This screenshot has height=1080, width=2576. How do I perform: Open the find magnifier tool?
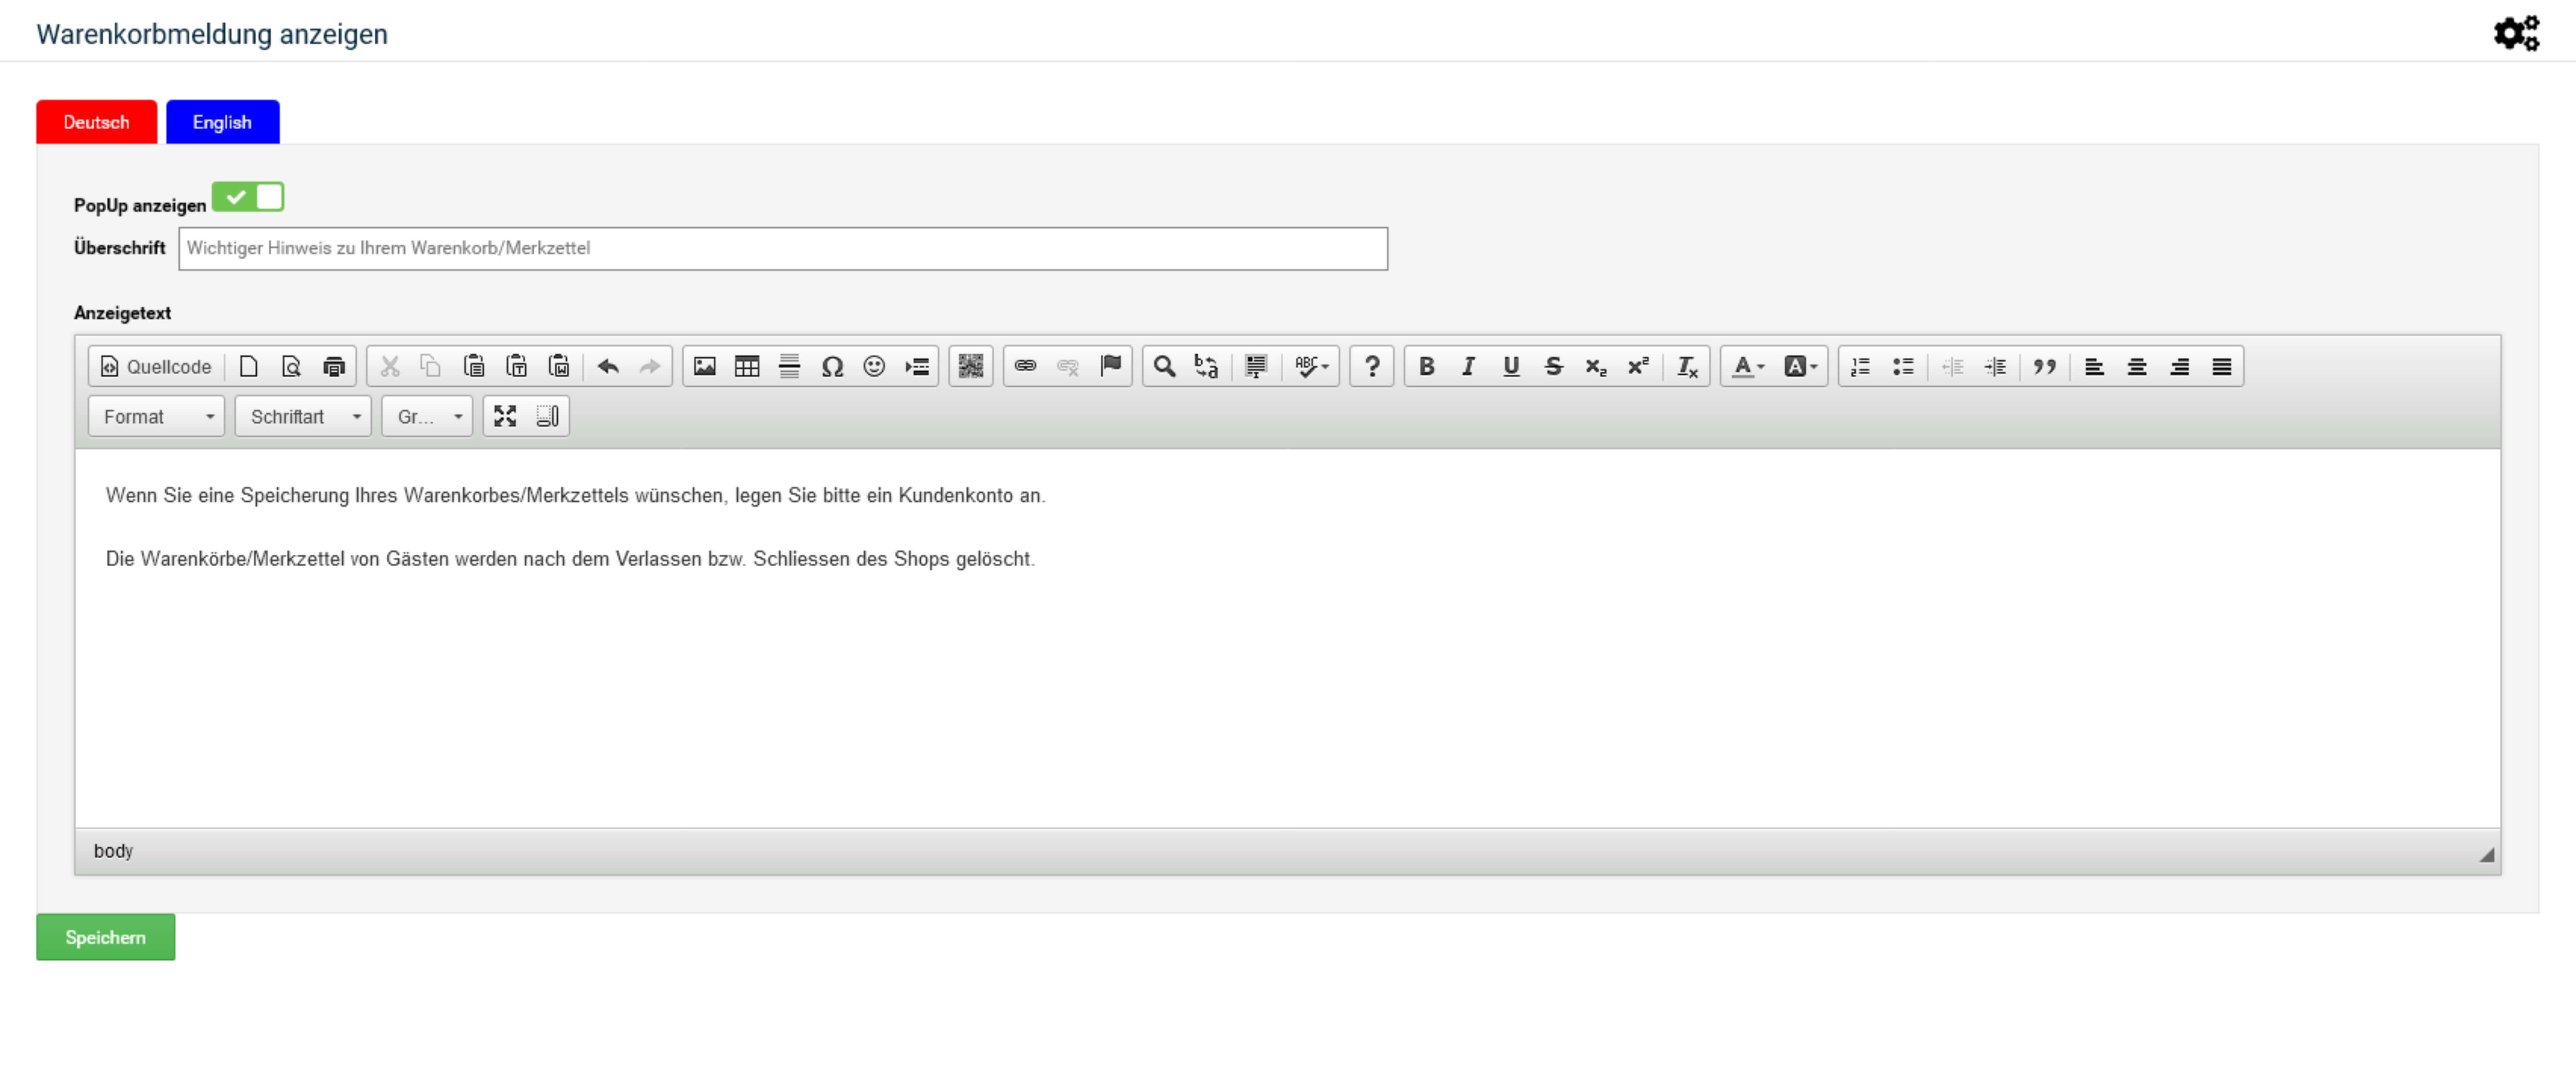[x=1163, y=366]
